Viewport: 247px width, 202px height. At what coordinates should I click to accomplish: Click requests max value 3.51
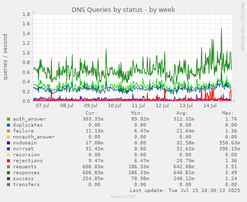[231, 167]
